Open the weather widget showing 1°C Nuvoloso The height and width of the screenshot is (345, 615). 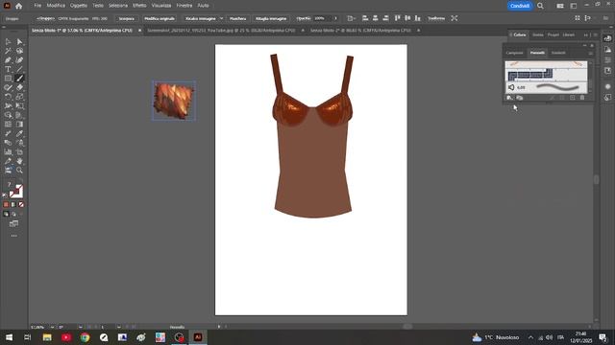point(496,337)
